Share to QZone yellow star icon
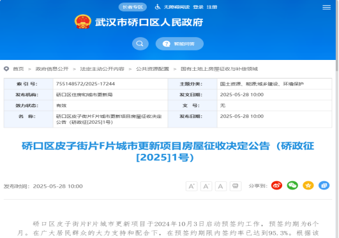Image resolution: width=339 pixels, height=238 pixels. coord(308,186)
